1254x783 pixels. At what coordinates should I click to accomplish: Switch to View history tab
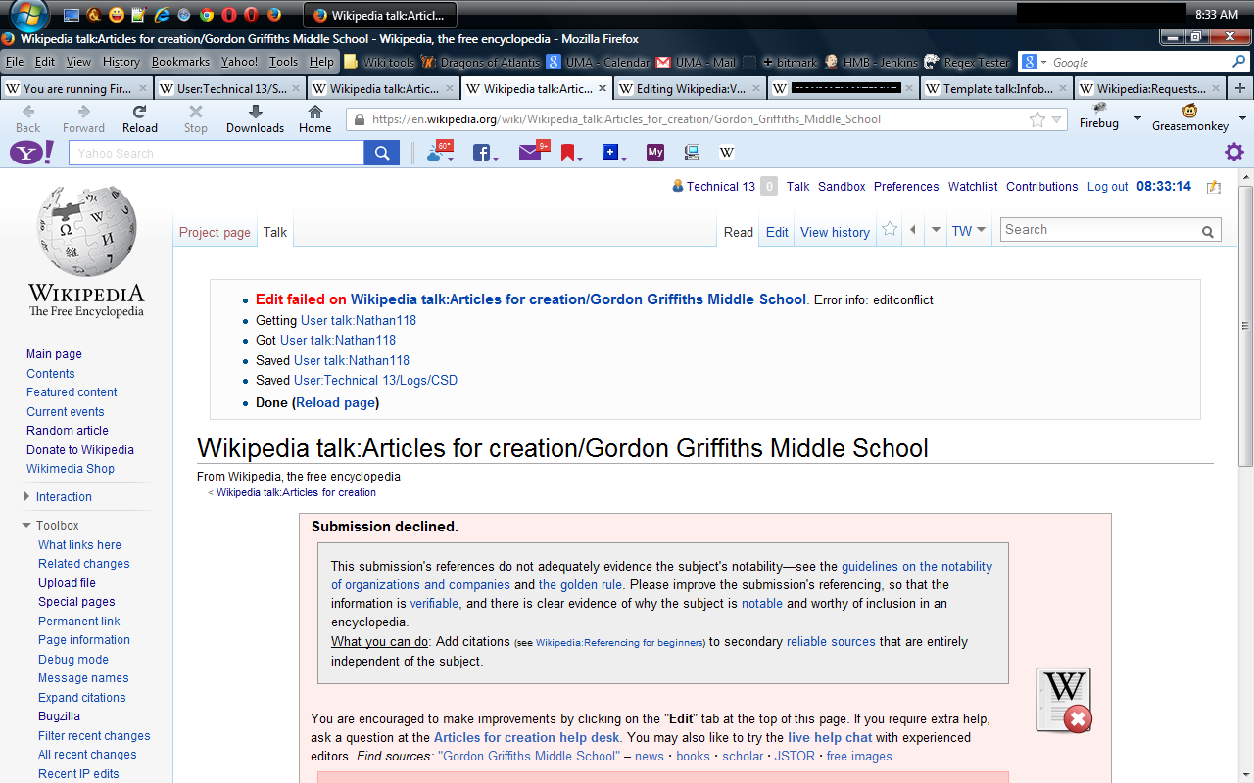tap(835, 232)
